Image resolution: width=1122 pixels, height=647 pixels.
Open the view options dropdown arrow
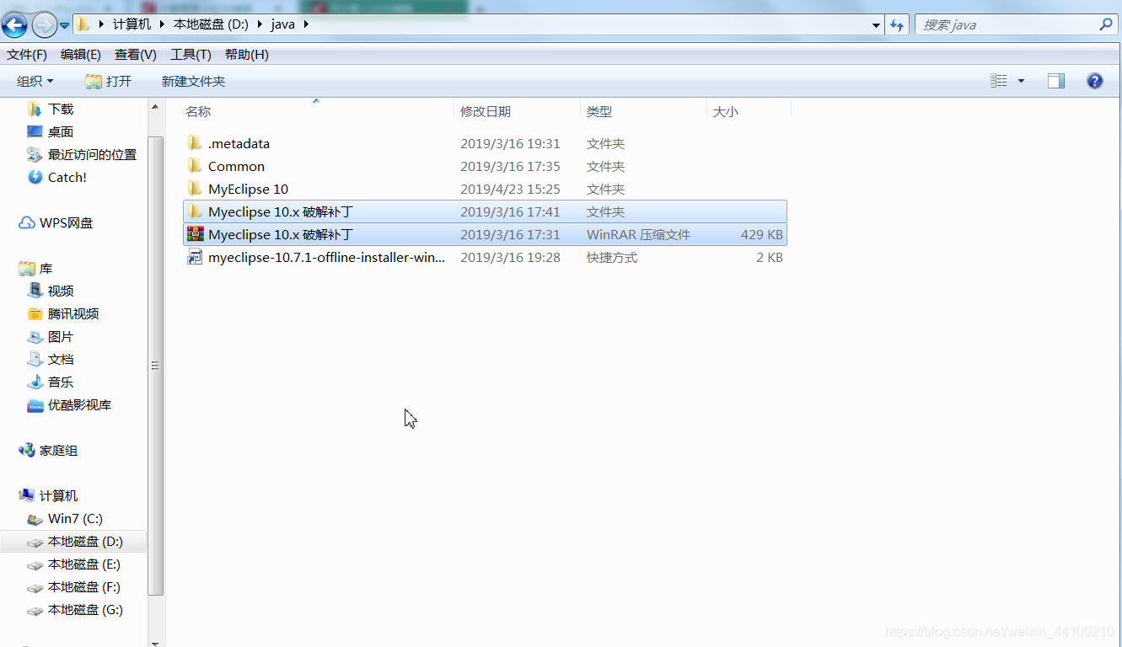1021,81
